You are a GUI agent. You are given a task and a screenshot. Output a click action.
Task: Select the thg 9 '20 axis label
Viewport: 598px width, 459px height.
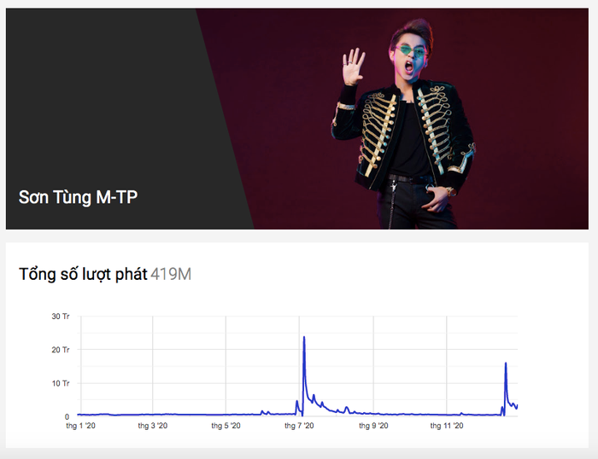point(373,426)
